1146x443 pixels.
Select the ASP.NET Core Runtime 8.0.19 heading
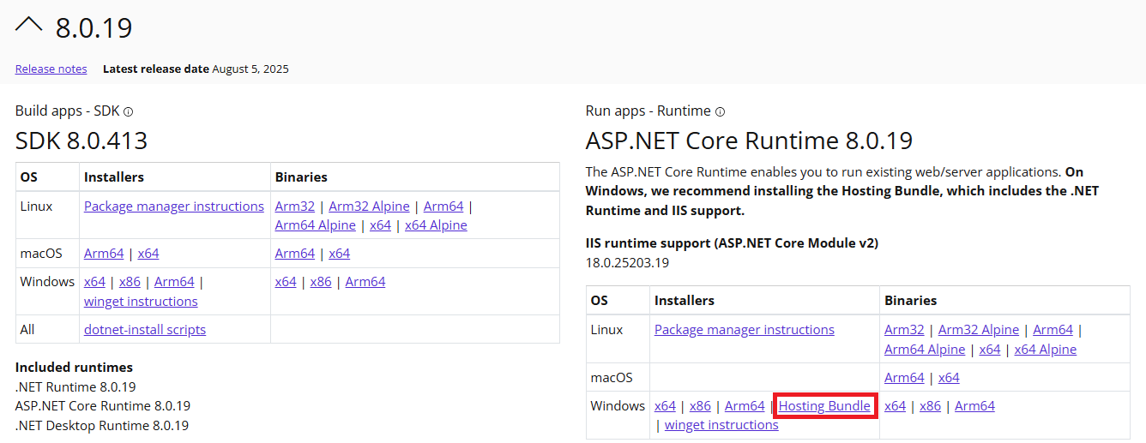(749, 141)
